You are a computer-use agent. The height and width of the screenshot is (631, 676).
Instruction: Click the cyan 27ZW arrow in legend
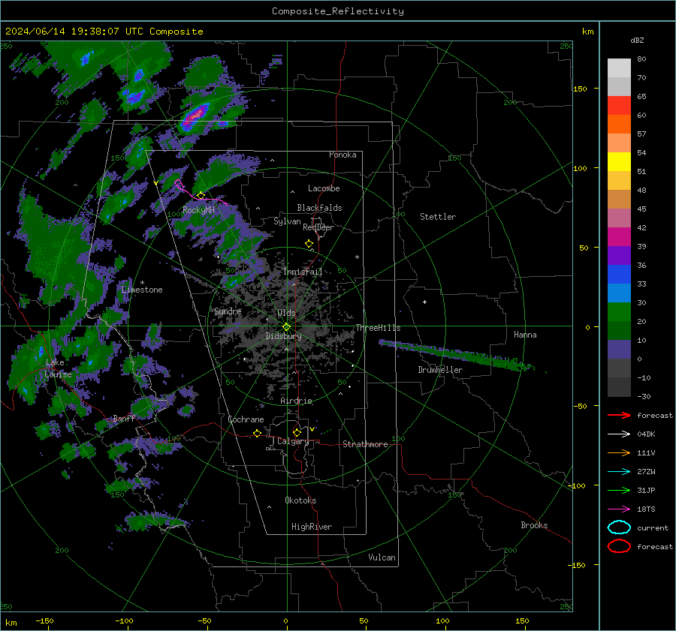point(619,472)
